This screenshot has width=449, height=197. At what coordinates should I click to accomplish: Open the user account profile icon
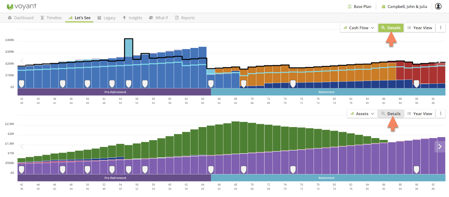point(438,6)
